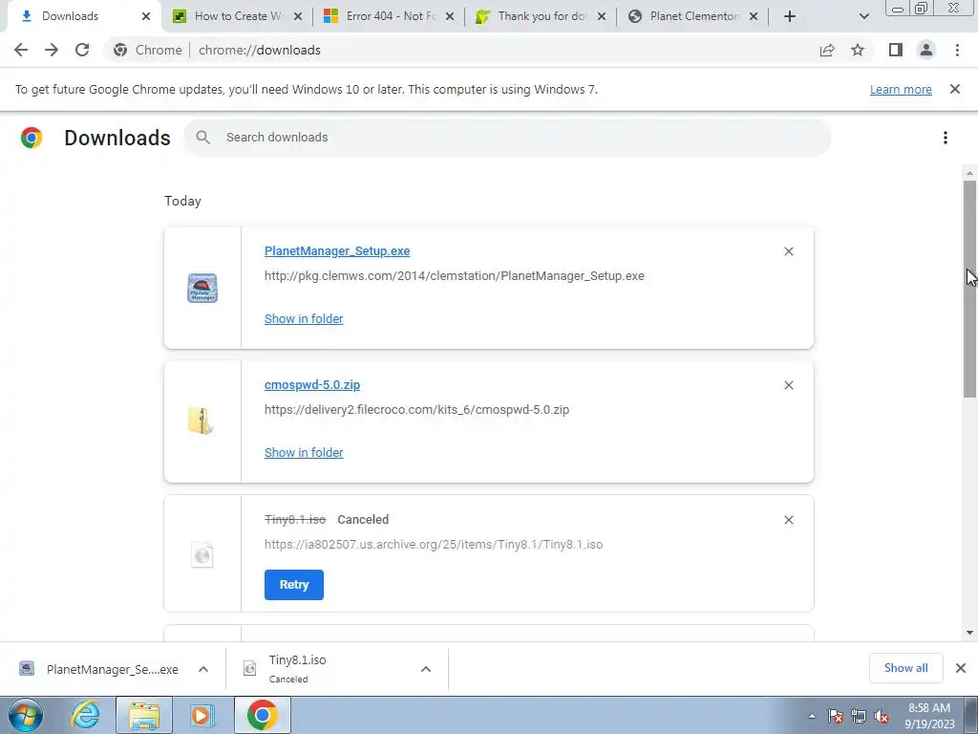This screenshot has height=734, width=978.
Task: Show hidden system tray icons
Action: (x=812, y=716)
